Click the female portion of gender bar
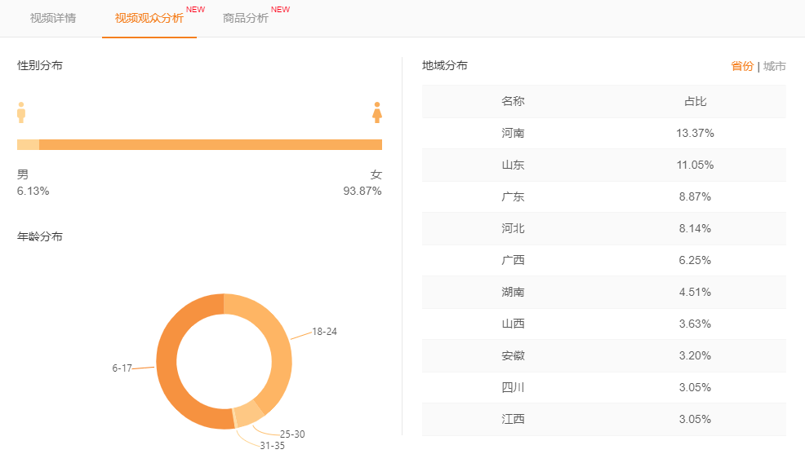 coord(211,144)
